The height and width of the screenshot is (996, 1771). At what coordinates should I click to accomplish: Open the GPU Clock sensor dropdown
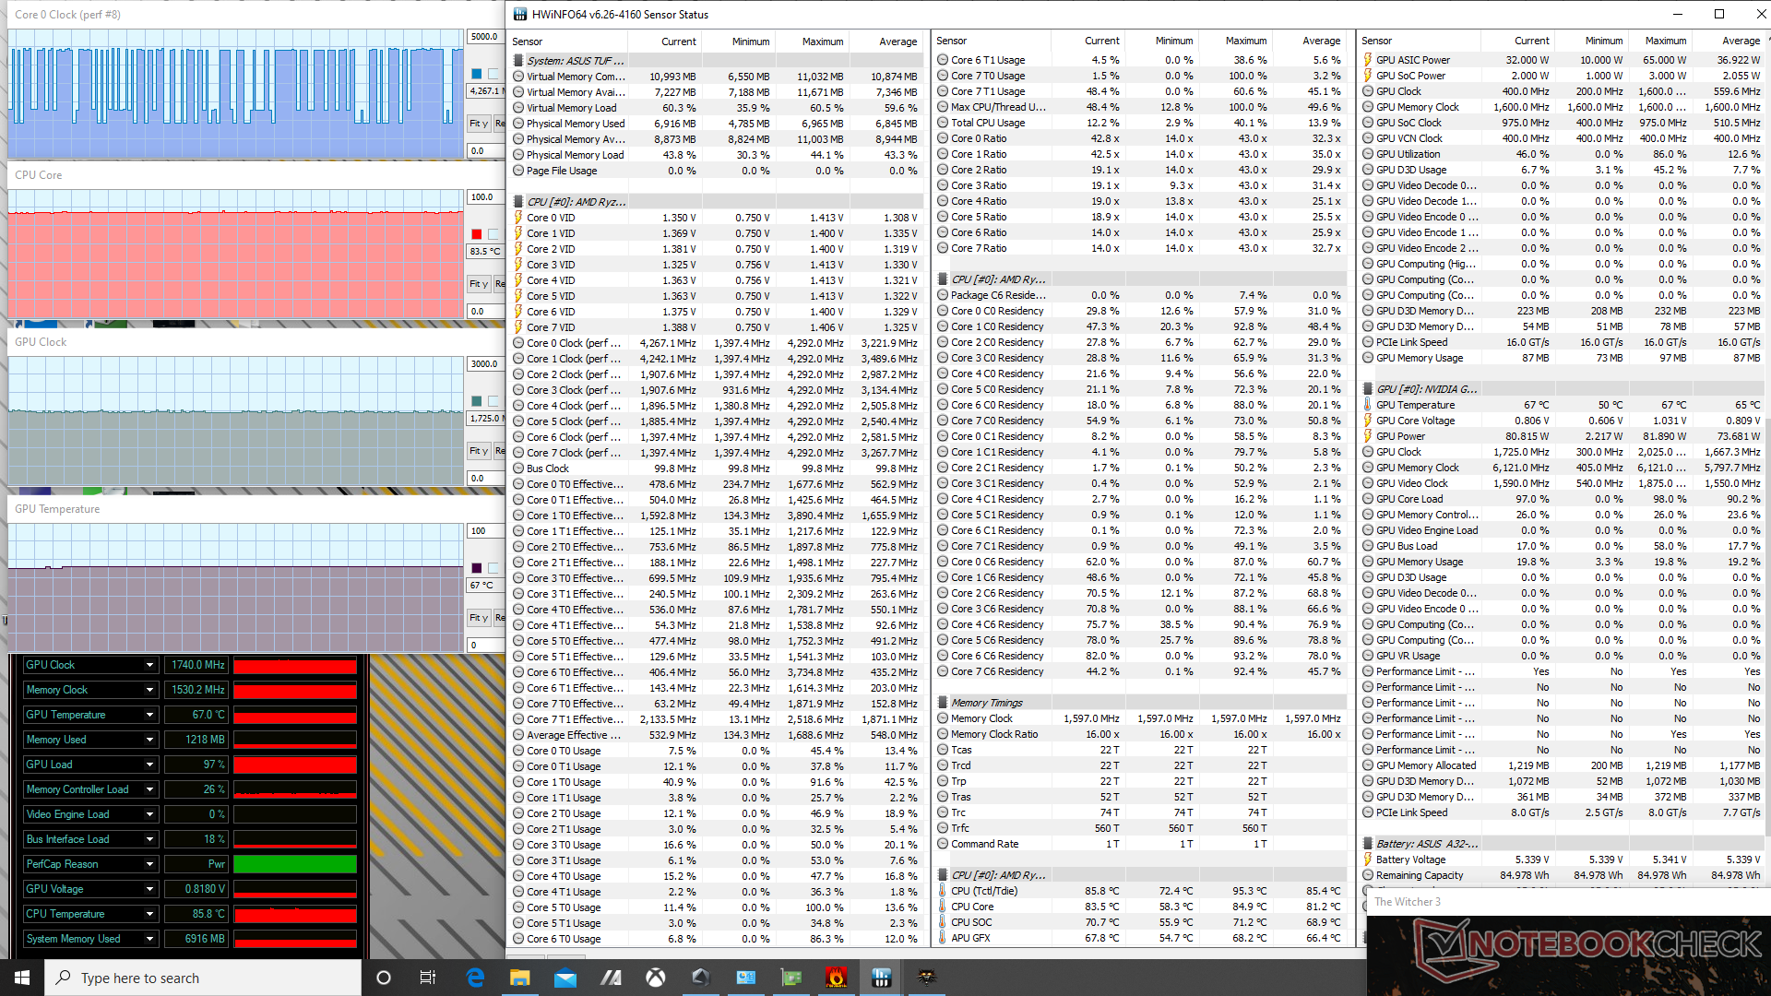(149, 665)
